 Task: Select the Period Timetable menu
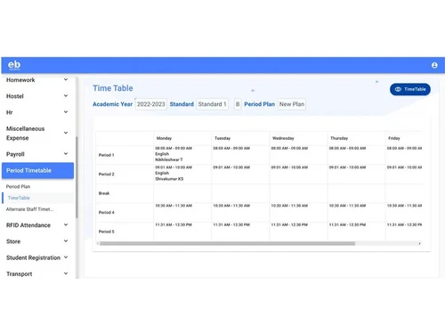(x=37, y=170)
